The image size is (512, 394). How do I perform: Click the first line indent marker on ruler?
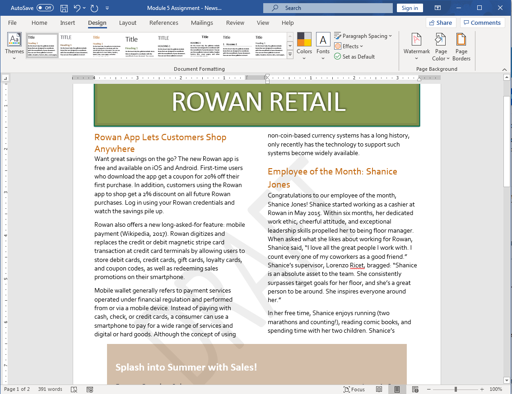(267, 76)
